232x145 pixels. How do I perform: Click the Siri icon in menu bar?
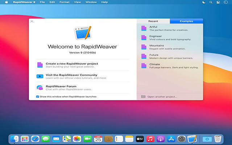tap(225, 2)
